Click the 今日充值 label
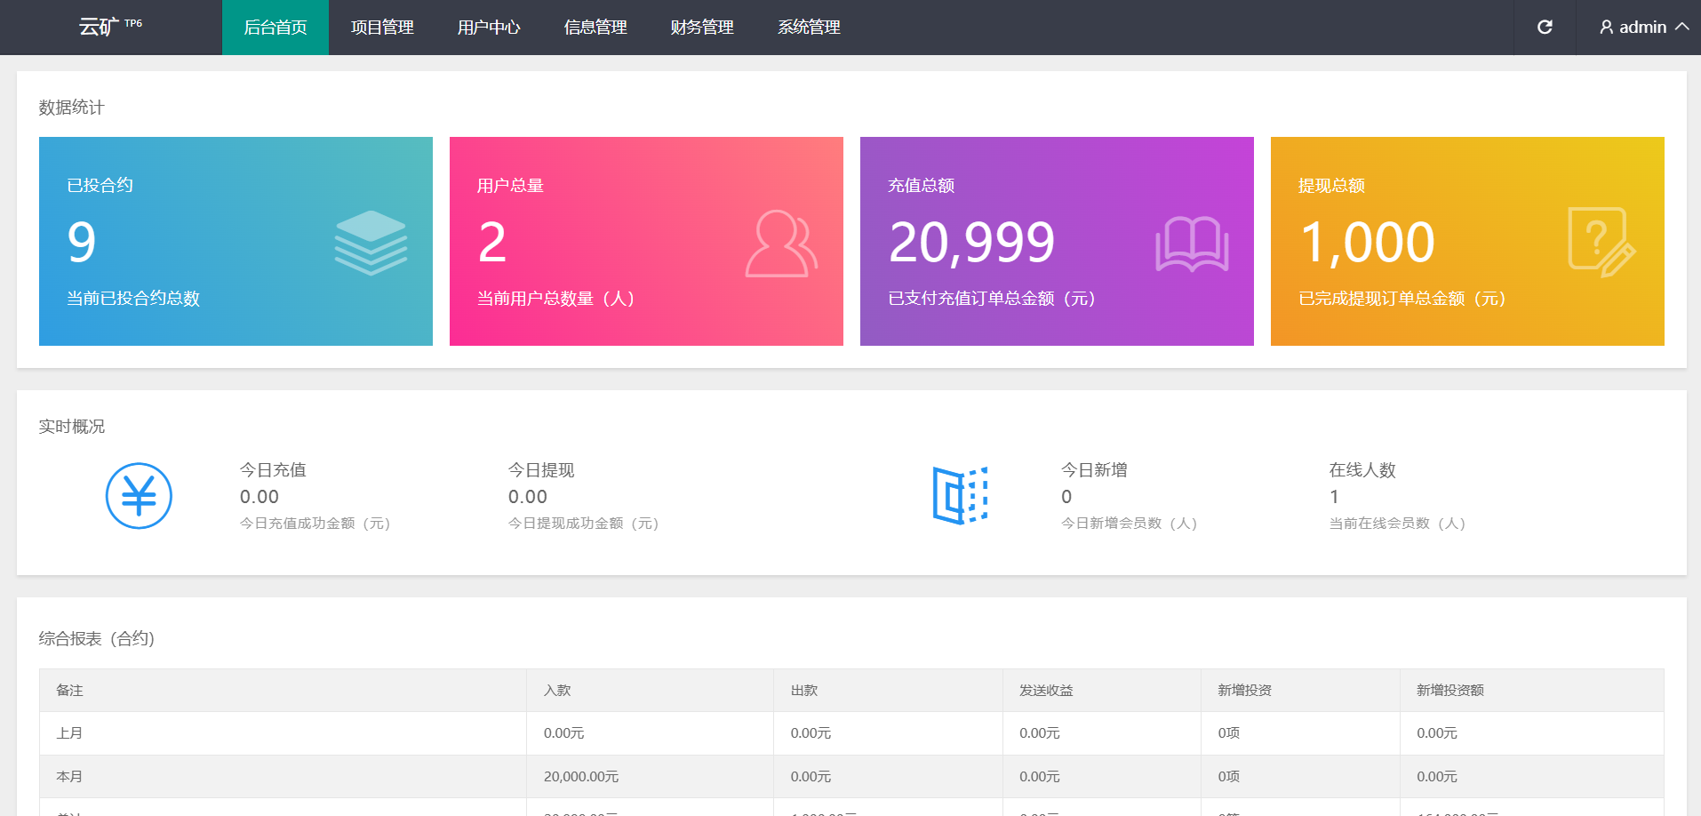This screenshot has width=1701, height=816. [x=273, y=470]
